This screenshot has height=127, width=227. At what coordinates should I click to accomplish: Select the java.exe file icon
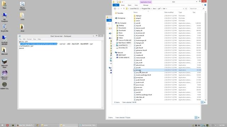click(135, 70)
